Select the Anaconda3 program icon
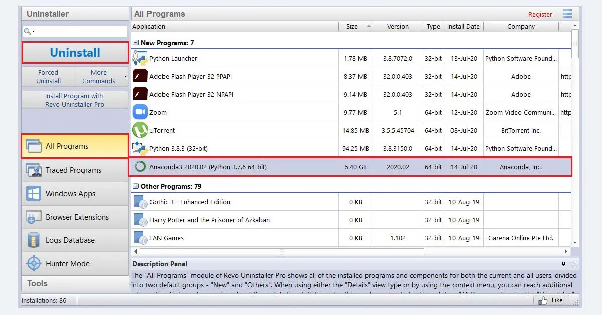Viewport: 602px width, 315px height. (139, 167)
